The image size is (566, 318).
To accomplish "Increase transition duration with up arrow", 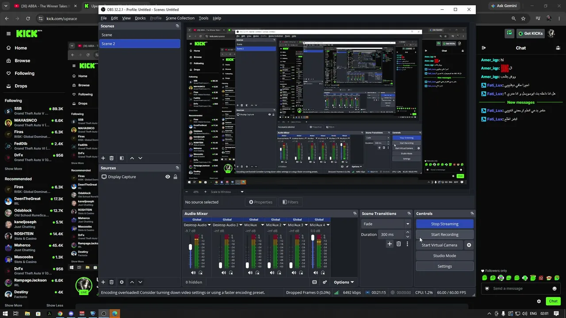I will (x=408, y=232).
